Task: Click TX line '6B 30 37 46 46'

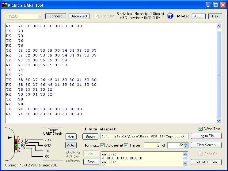Action: [x=51, y=80]
